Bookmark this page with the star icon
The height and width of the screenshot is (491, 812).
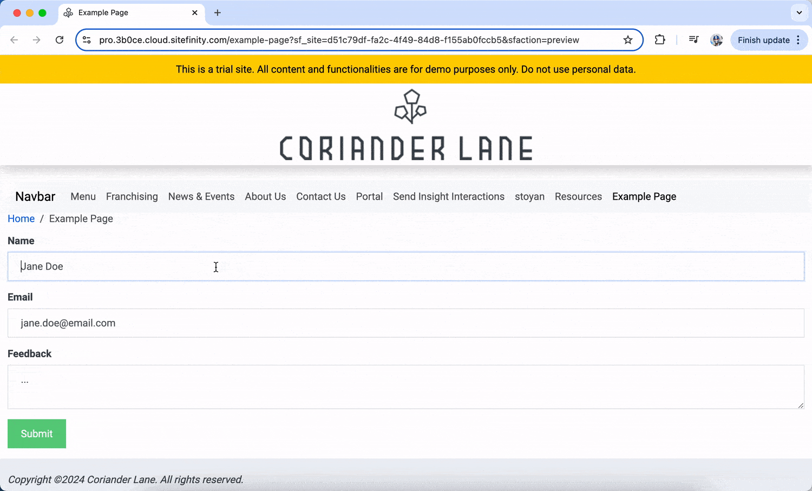[x=628, y=40]
